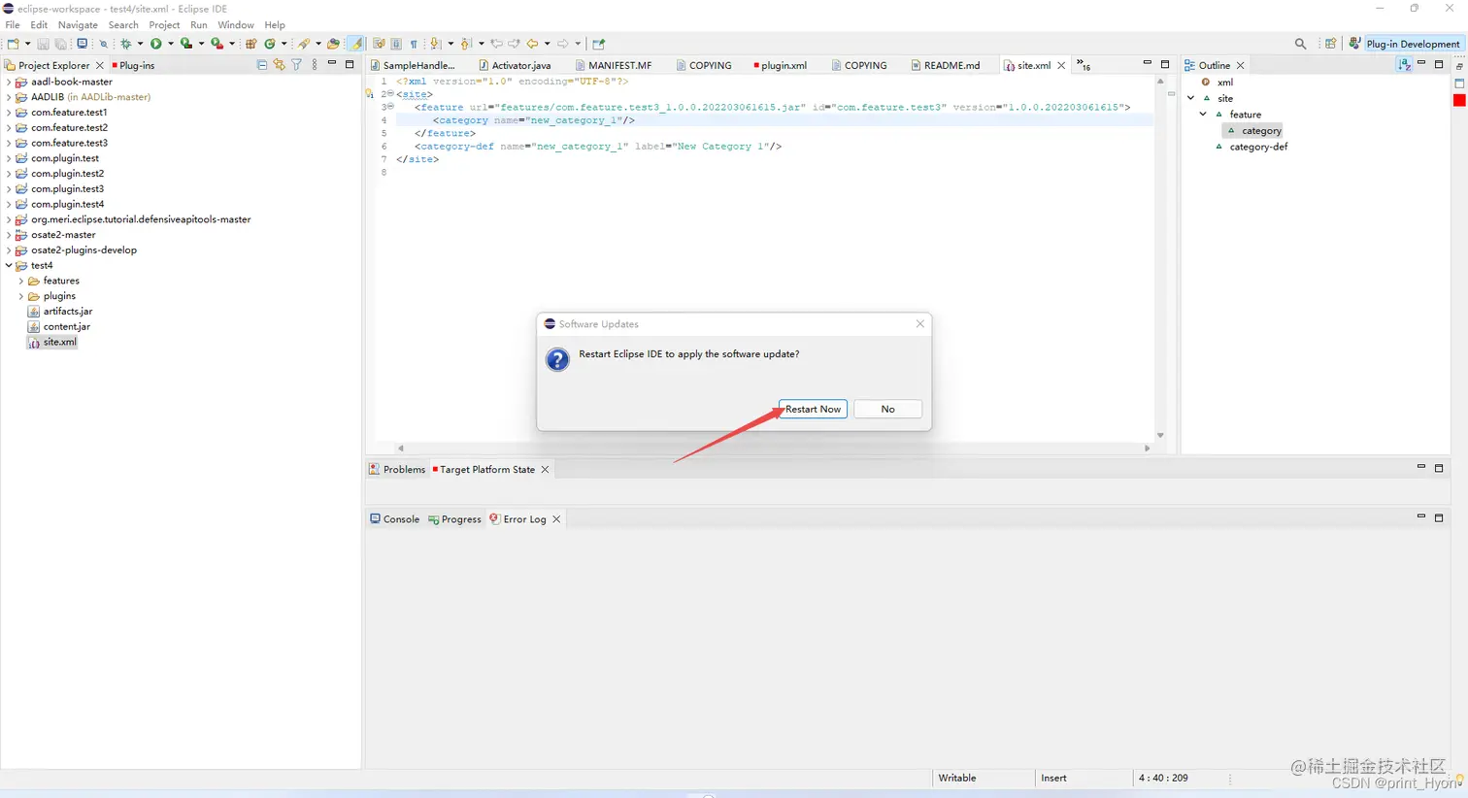Click the editor horizontal scrollbar
The height and width of the screenshot is (798, 1468).
click(x=773, y=449)
